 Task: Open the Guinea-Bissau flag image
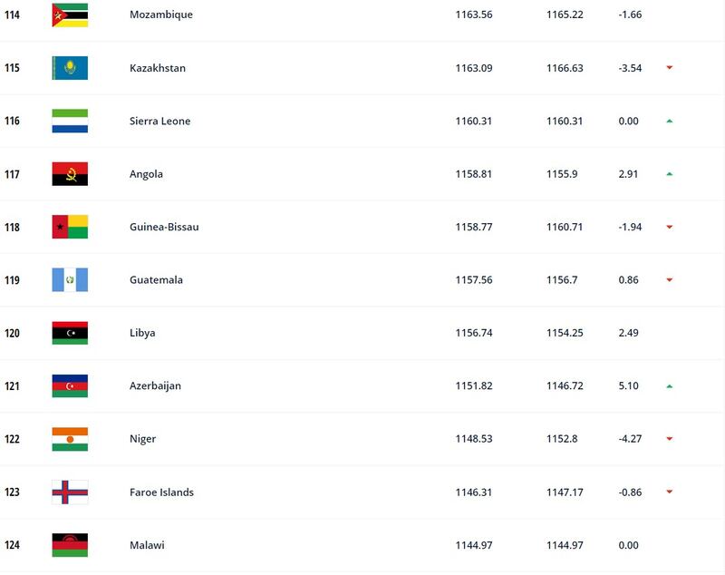pos(70,227)
